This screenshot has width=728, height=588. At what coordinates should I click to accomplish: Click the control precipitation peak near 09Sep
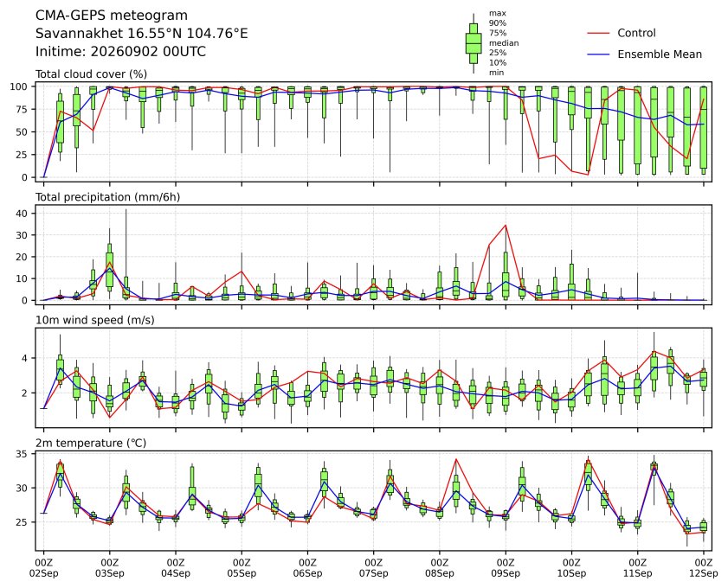click(x=506, y=226)
